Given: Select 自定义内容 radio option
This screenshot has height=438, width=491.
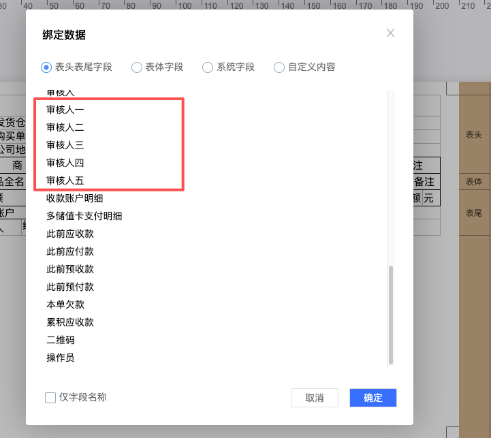Looking at the screenshot, I should click(279, 67).
